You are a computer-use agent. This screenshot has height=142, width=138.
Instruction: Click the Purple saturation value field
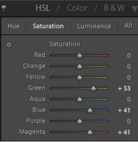click(x=129, y=121)
